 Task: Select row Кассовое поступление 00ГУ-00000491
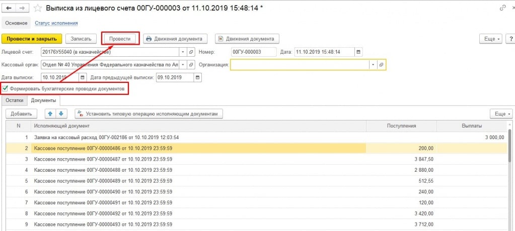pos(256,203)
